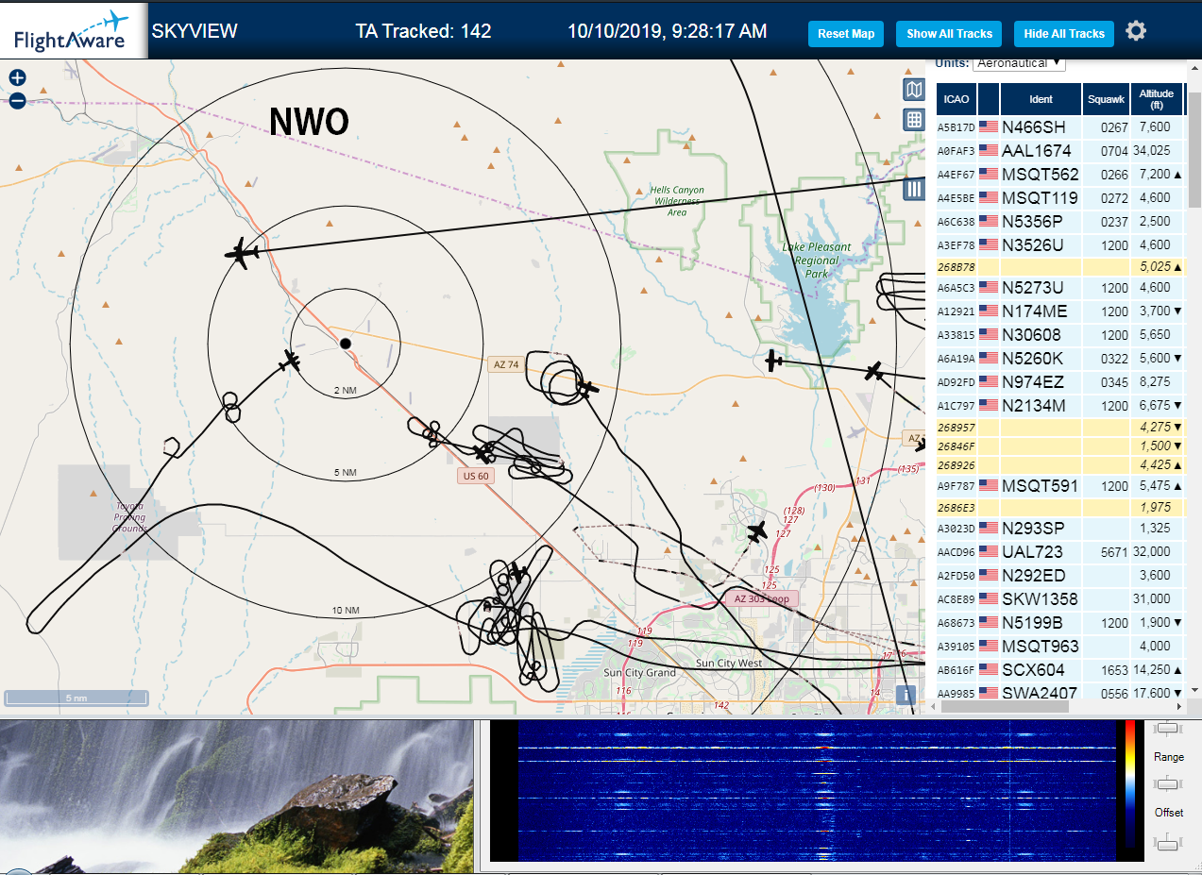Select the yellow row with ICAO 268B78
The width and height of the screenshot is (1202, 875).
click(x=1060, y=266)
